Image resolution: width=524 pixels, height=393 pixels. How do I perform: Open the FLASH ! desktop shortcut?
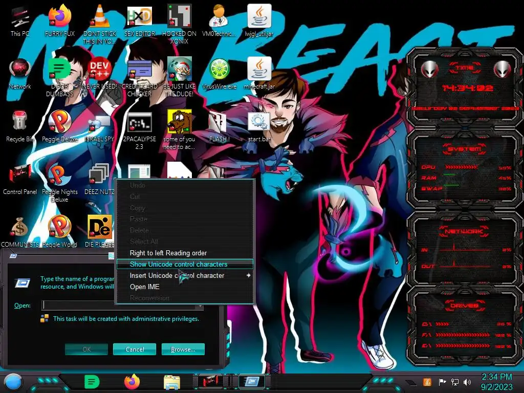pyautogui.click(x=219, y=127)
